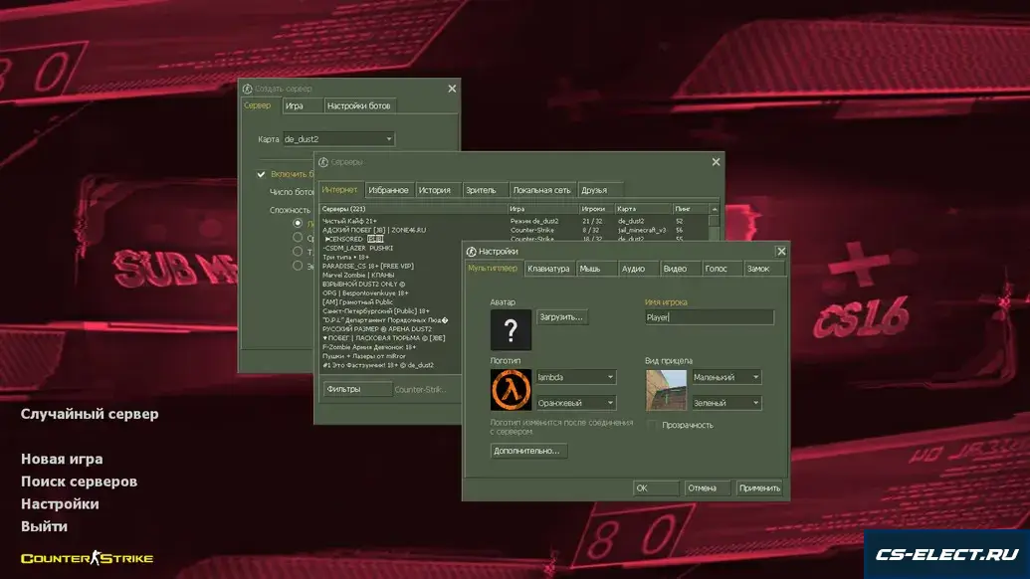This screenshot has height=579, width=1030.
Task: Click the title icon of the Серверы window
Action: coord(323,162)
